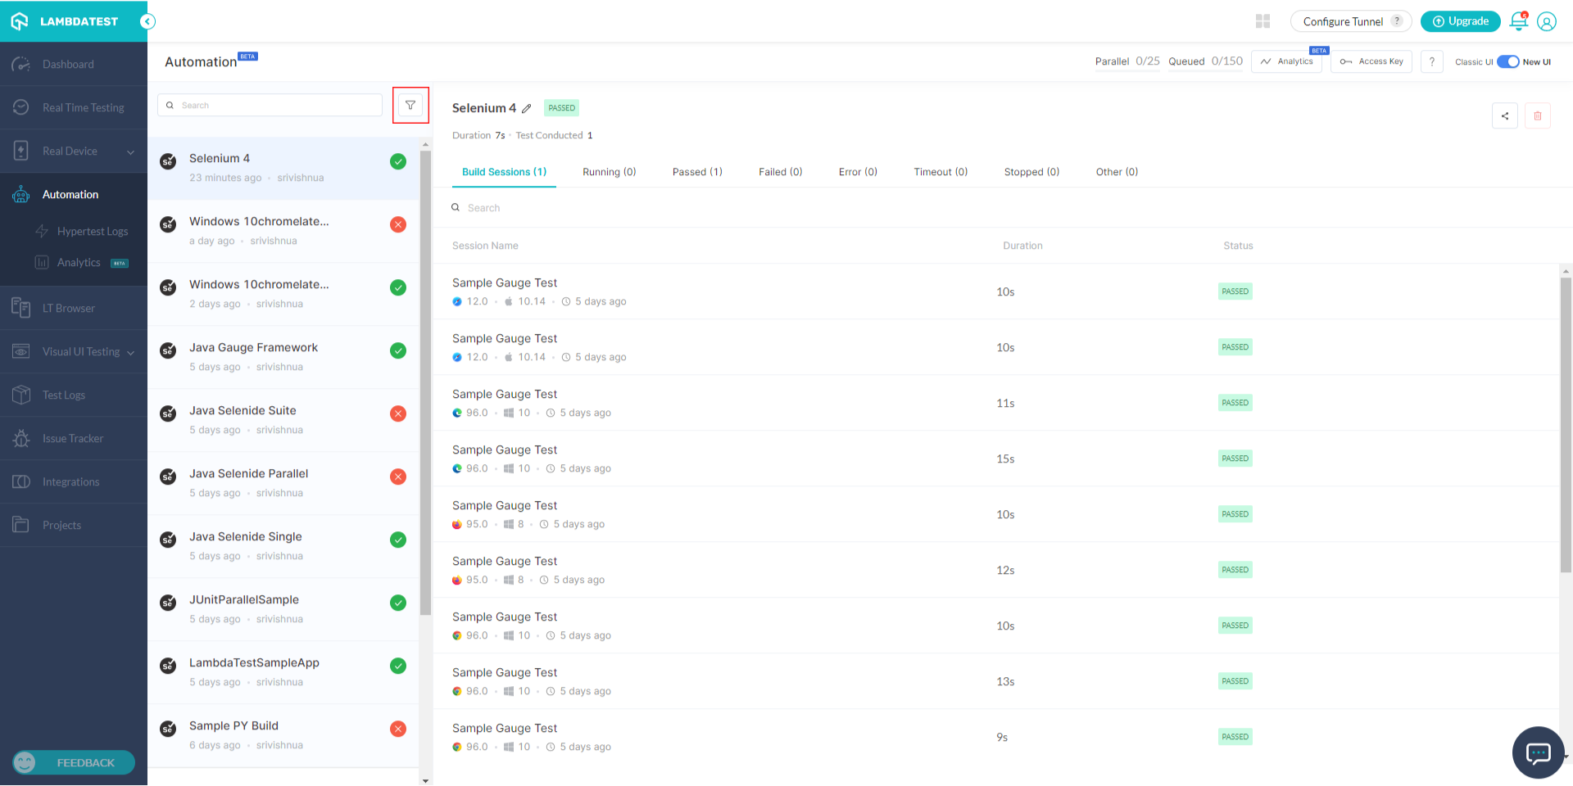Viewport: 1573px width, 786px height.
Task: Open the notifications bell
Action: click(x=1518, y=21)
